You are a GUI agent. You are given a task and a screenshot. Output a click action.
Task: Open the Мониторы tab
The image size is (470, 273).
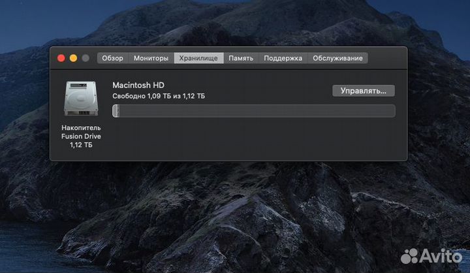[151, 58]
